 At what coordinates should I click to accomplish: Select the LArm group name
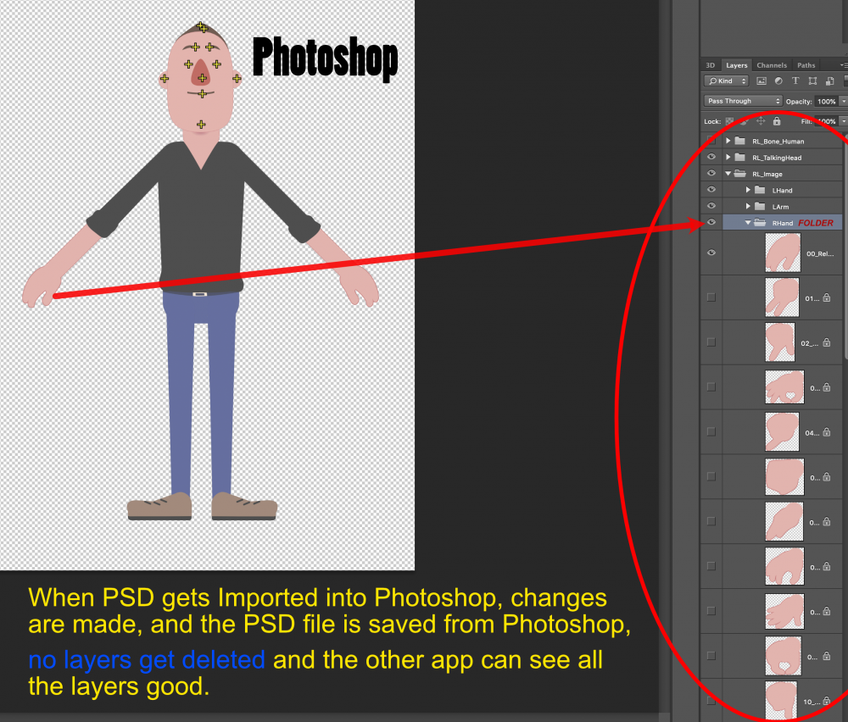[780, 207]
